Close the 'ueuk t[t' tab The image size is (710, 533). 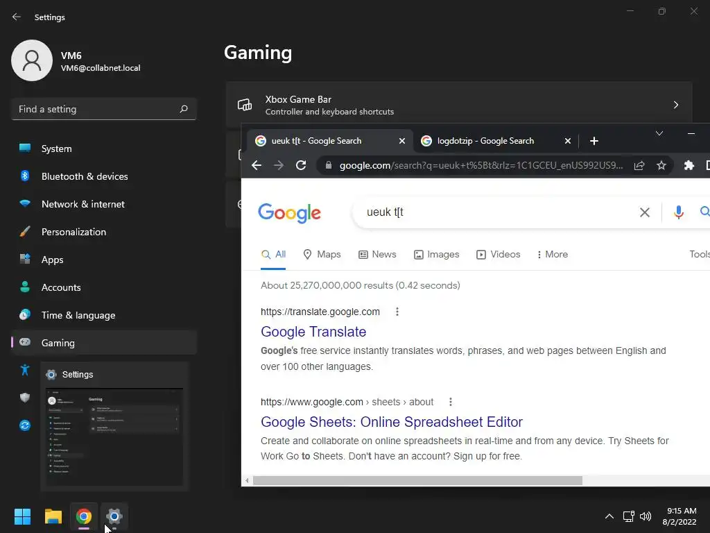tap(401, 141)
